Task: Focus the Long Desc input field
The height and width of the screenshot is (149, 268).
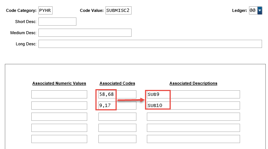Action: [x=150, y=44]
